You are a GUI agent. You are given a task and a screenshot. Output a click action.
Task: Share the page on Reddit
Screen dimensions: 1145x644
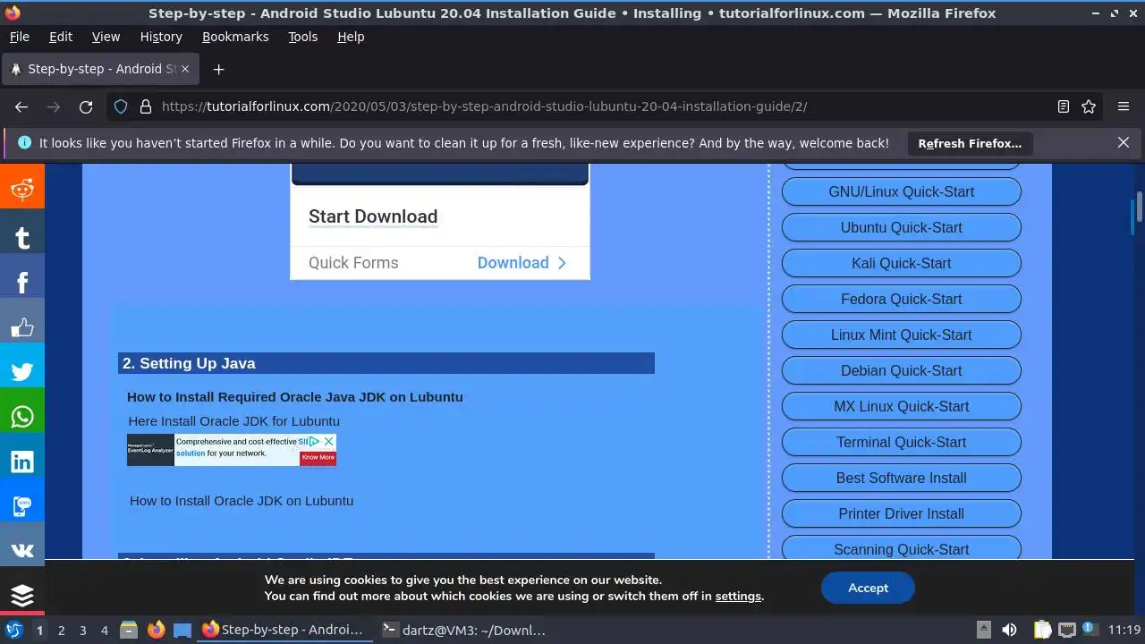point(22,188)
